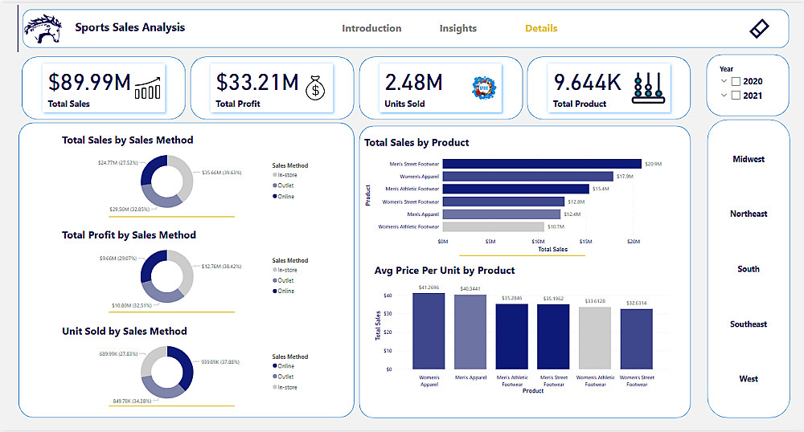
Task: Click Men's Apparel average price column
Action: point(470,332)
